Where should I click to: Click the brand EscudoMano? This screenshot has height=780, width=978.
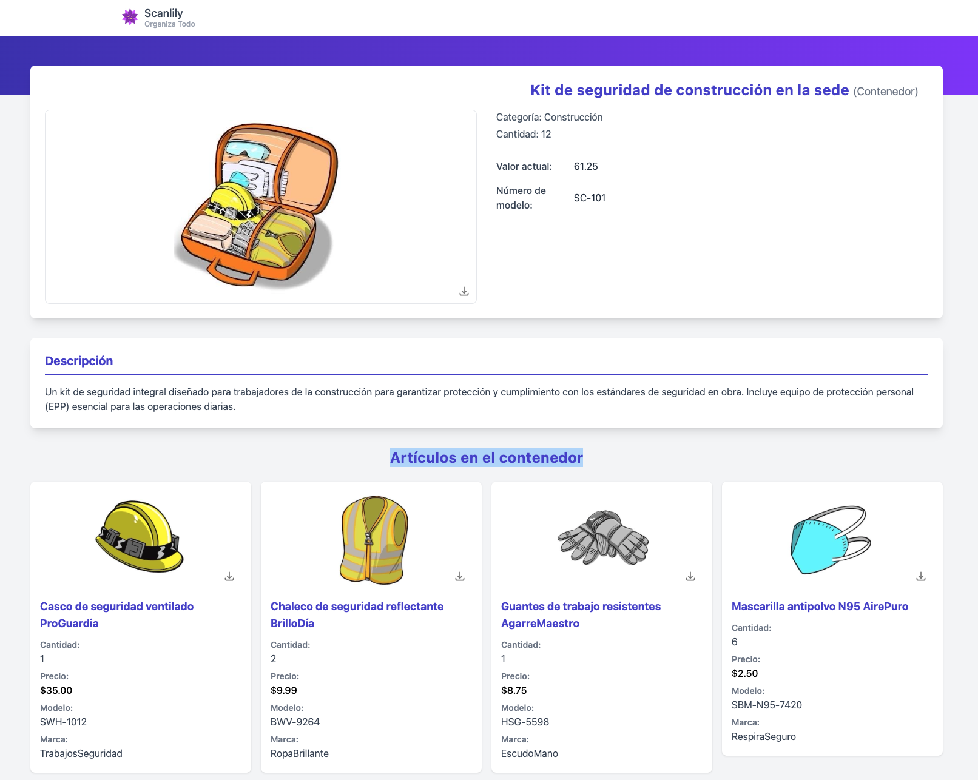point(530,753)
